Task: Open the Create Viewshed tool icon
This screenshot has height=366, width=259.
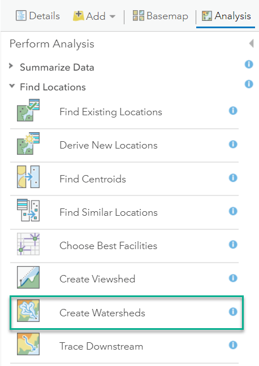Action: click(x=28, y=277)
